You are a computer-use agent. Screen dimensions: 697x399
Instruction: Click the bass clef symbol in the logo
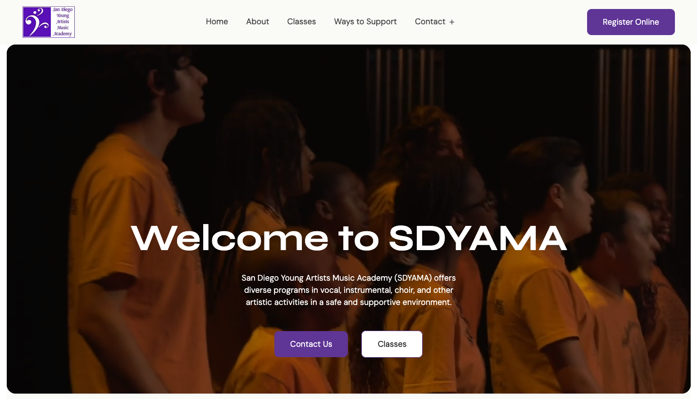point(36,22)
